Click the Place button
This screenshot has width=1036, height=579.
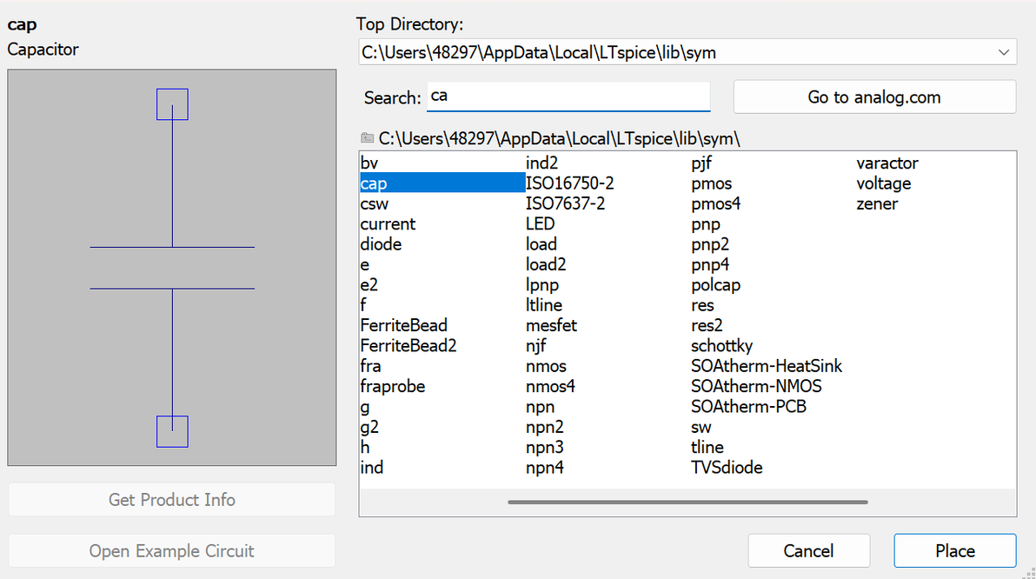(954, 550)
